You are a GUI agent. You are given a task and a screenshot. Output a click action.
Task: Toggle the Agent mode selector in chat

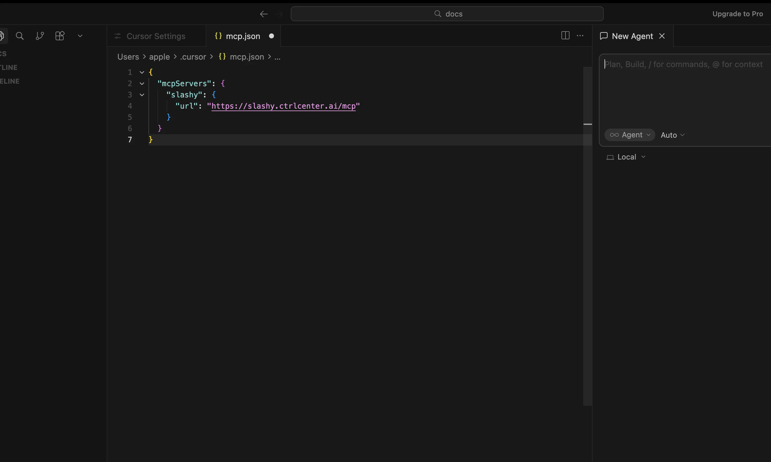pyautogui.click(x=629, y=135)
